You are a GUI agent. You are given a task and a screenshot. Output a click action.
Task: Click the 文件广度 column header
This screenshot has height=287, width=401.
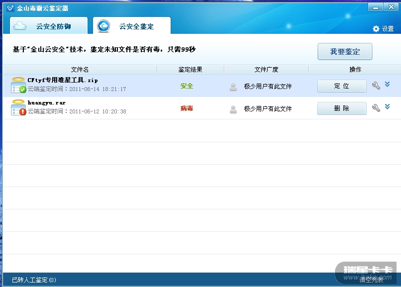click(x=266, y=70)
